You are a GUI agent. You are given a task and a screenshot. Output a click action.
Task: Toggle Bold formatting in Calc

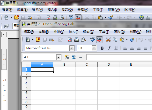pyautogui.click(x=102, y=48)
